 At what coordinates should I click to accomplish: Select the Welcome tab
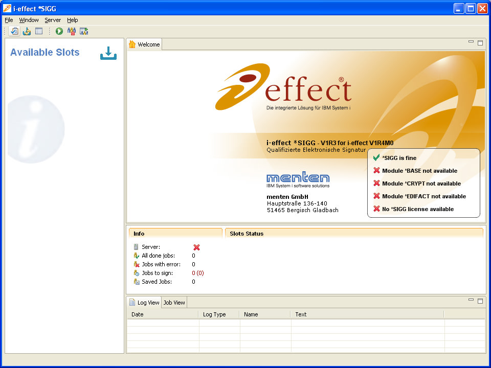pyautogui.click(x=144, y=44)
